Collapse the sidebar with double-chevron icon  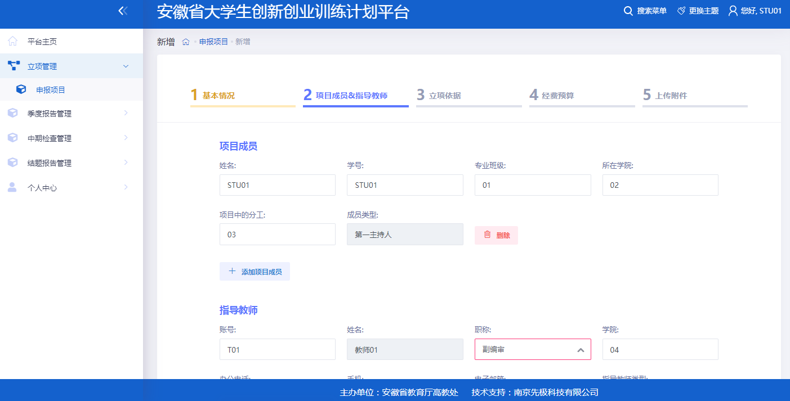click(123, 11)
